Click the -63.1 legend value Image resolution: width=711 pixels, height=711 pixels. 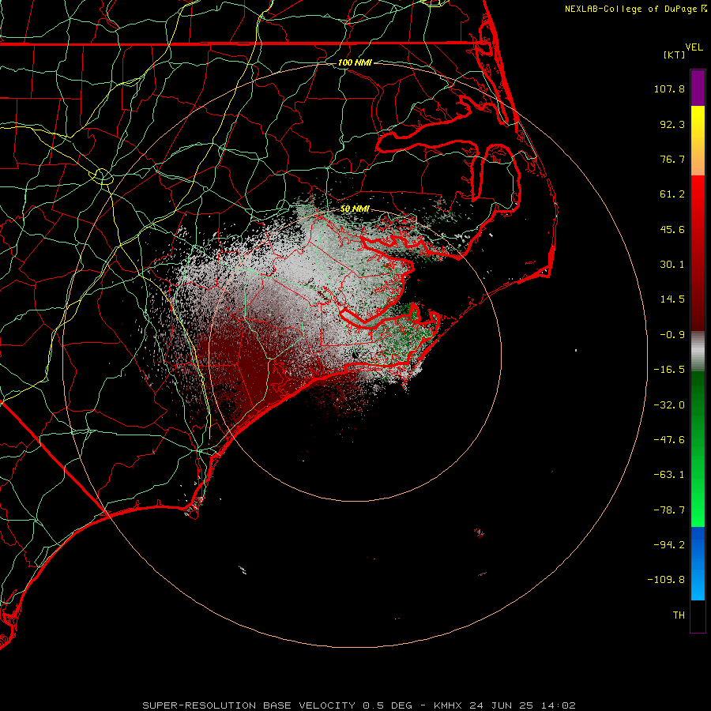tap(669, 475)
